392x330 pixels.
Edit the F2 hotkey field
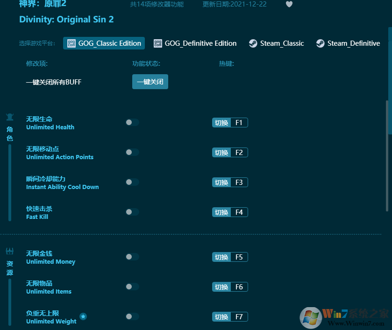(239, 152)
